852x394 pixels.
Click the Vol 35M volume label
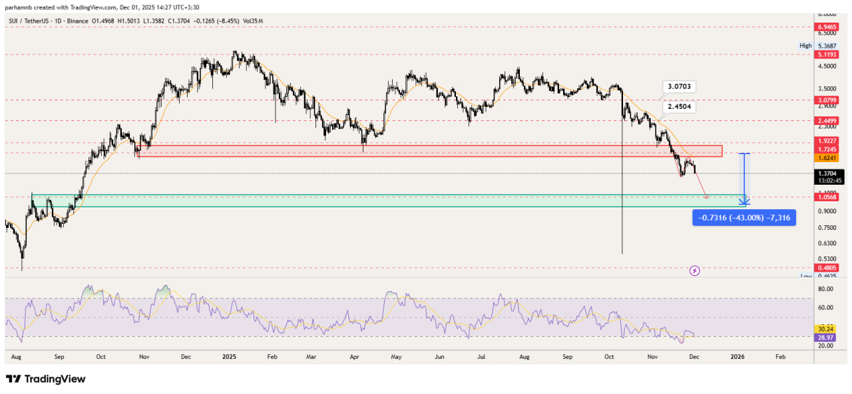[252, 21]
